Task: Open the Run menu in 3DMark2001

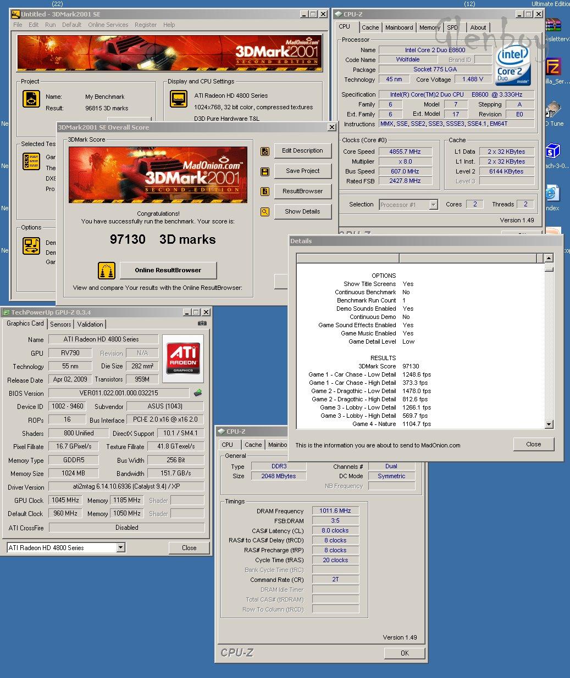Action: [x=50, y=25]
